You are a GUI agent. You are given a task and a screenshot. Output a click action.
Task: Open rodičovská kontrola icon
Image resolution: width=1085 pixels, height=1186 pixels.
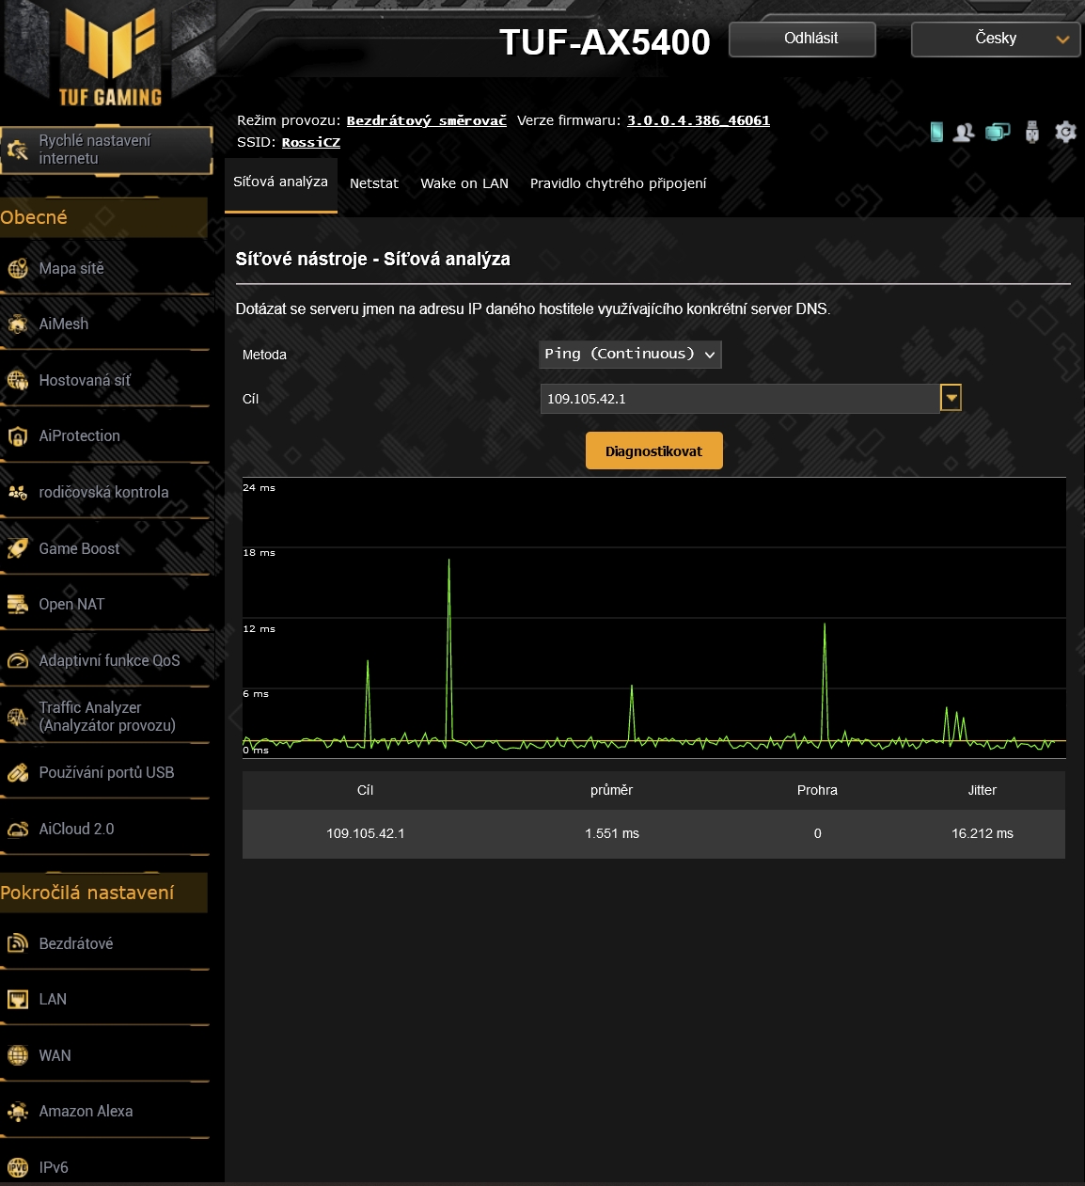(x=18, y=493)
